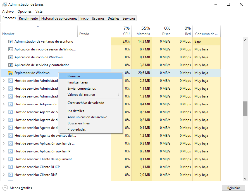Click the gear icon of Cliente de seguimient…
The height and width of the screenshot is (195, 248).
tap(10, 159)
